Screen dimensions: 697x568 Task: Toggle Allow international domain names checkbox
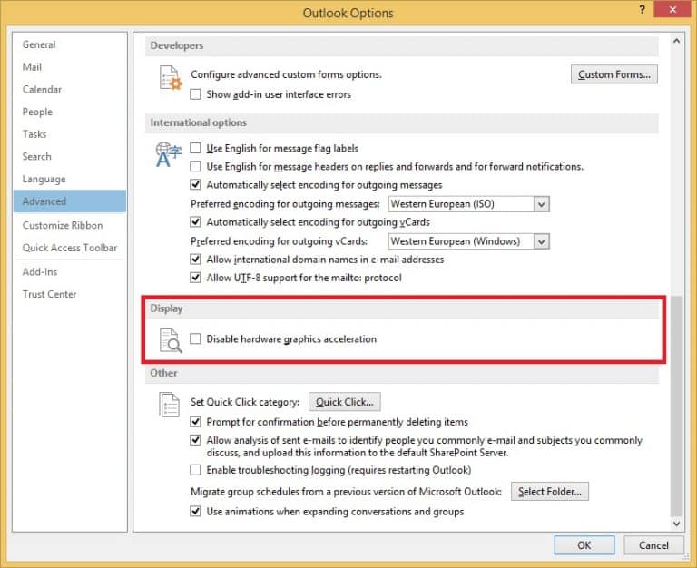point(195,260)
